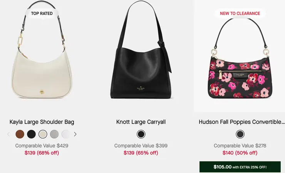Show previous colors with the left arrow

[x=8, y=134]
